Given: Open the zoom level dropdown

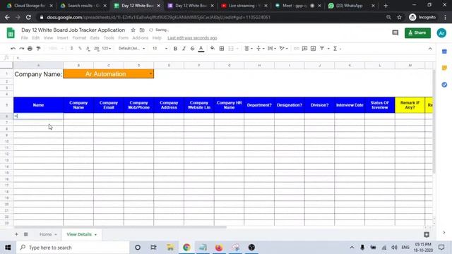Looking at the screenshot, I should pyautogui.click(x=56, y=49).
